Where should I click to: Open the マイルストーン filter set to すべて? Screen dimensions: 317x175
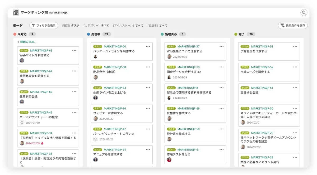click(128, 26)
